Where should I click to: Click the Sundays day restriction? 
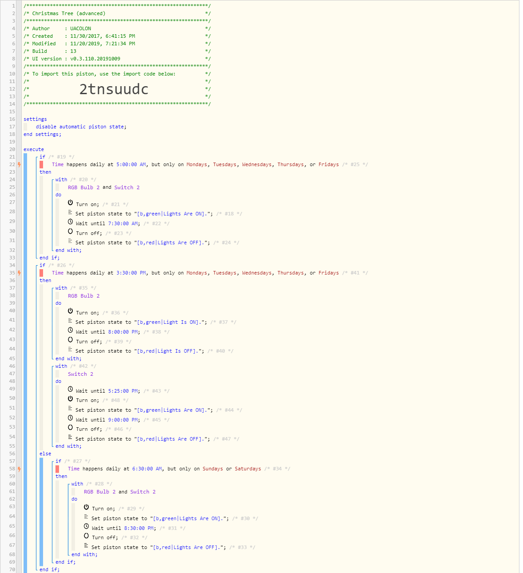tap(213, 469)
